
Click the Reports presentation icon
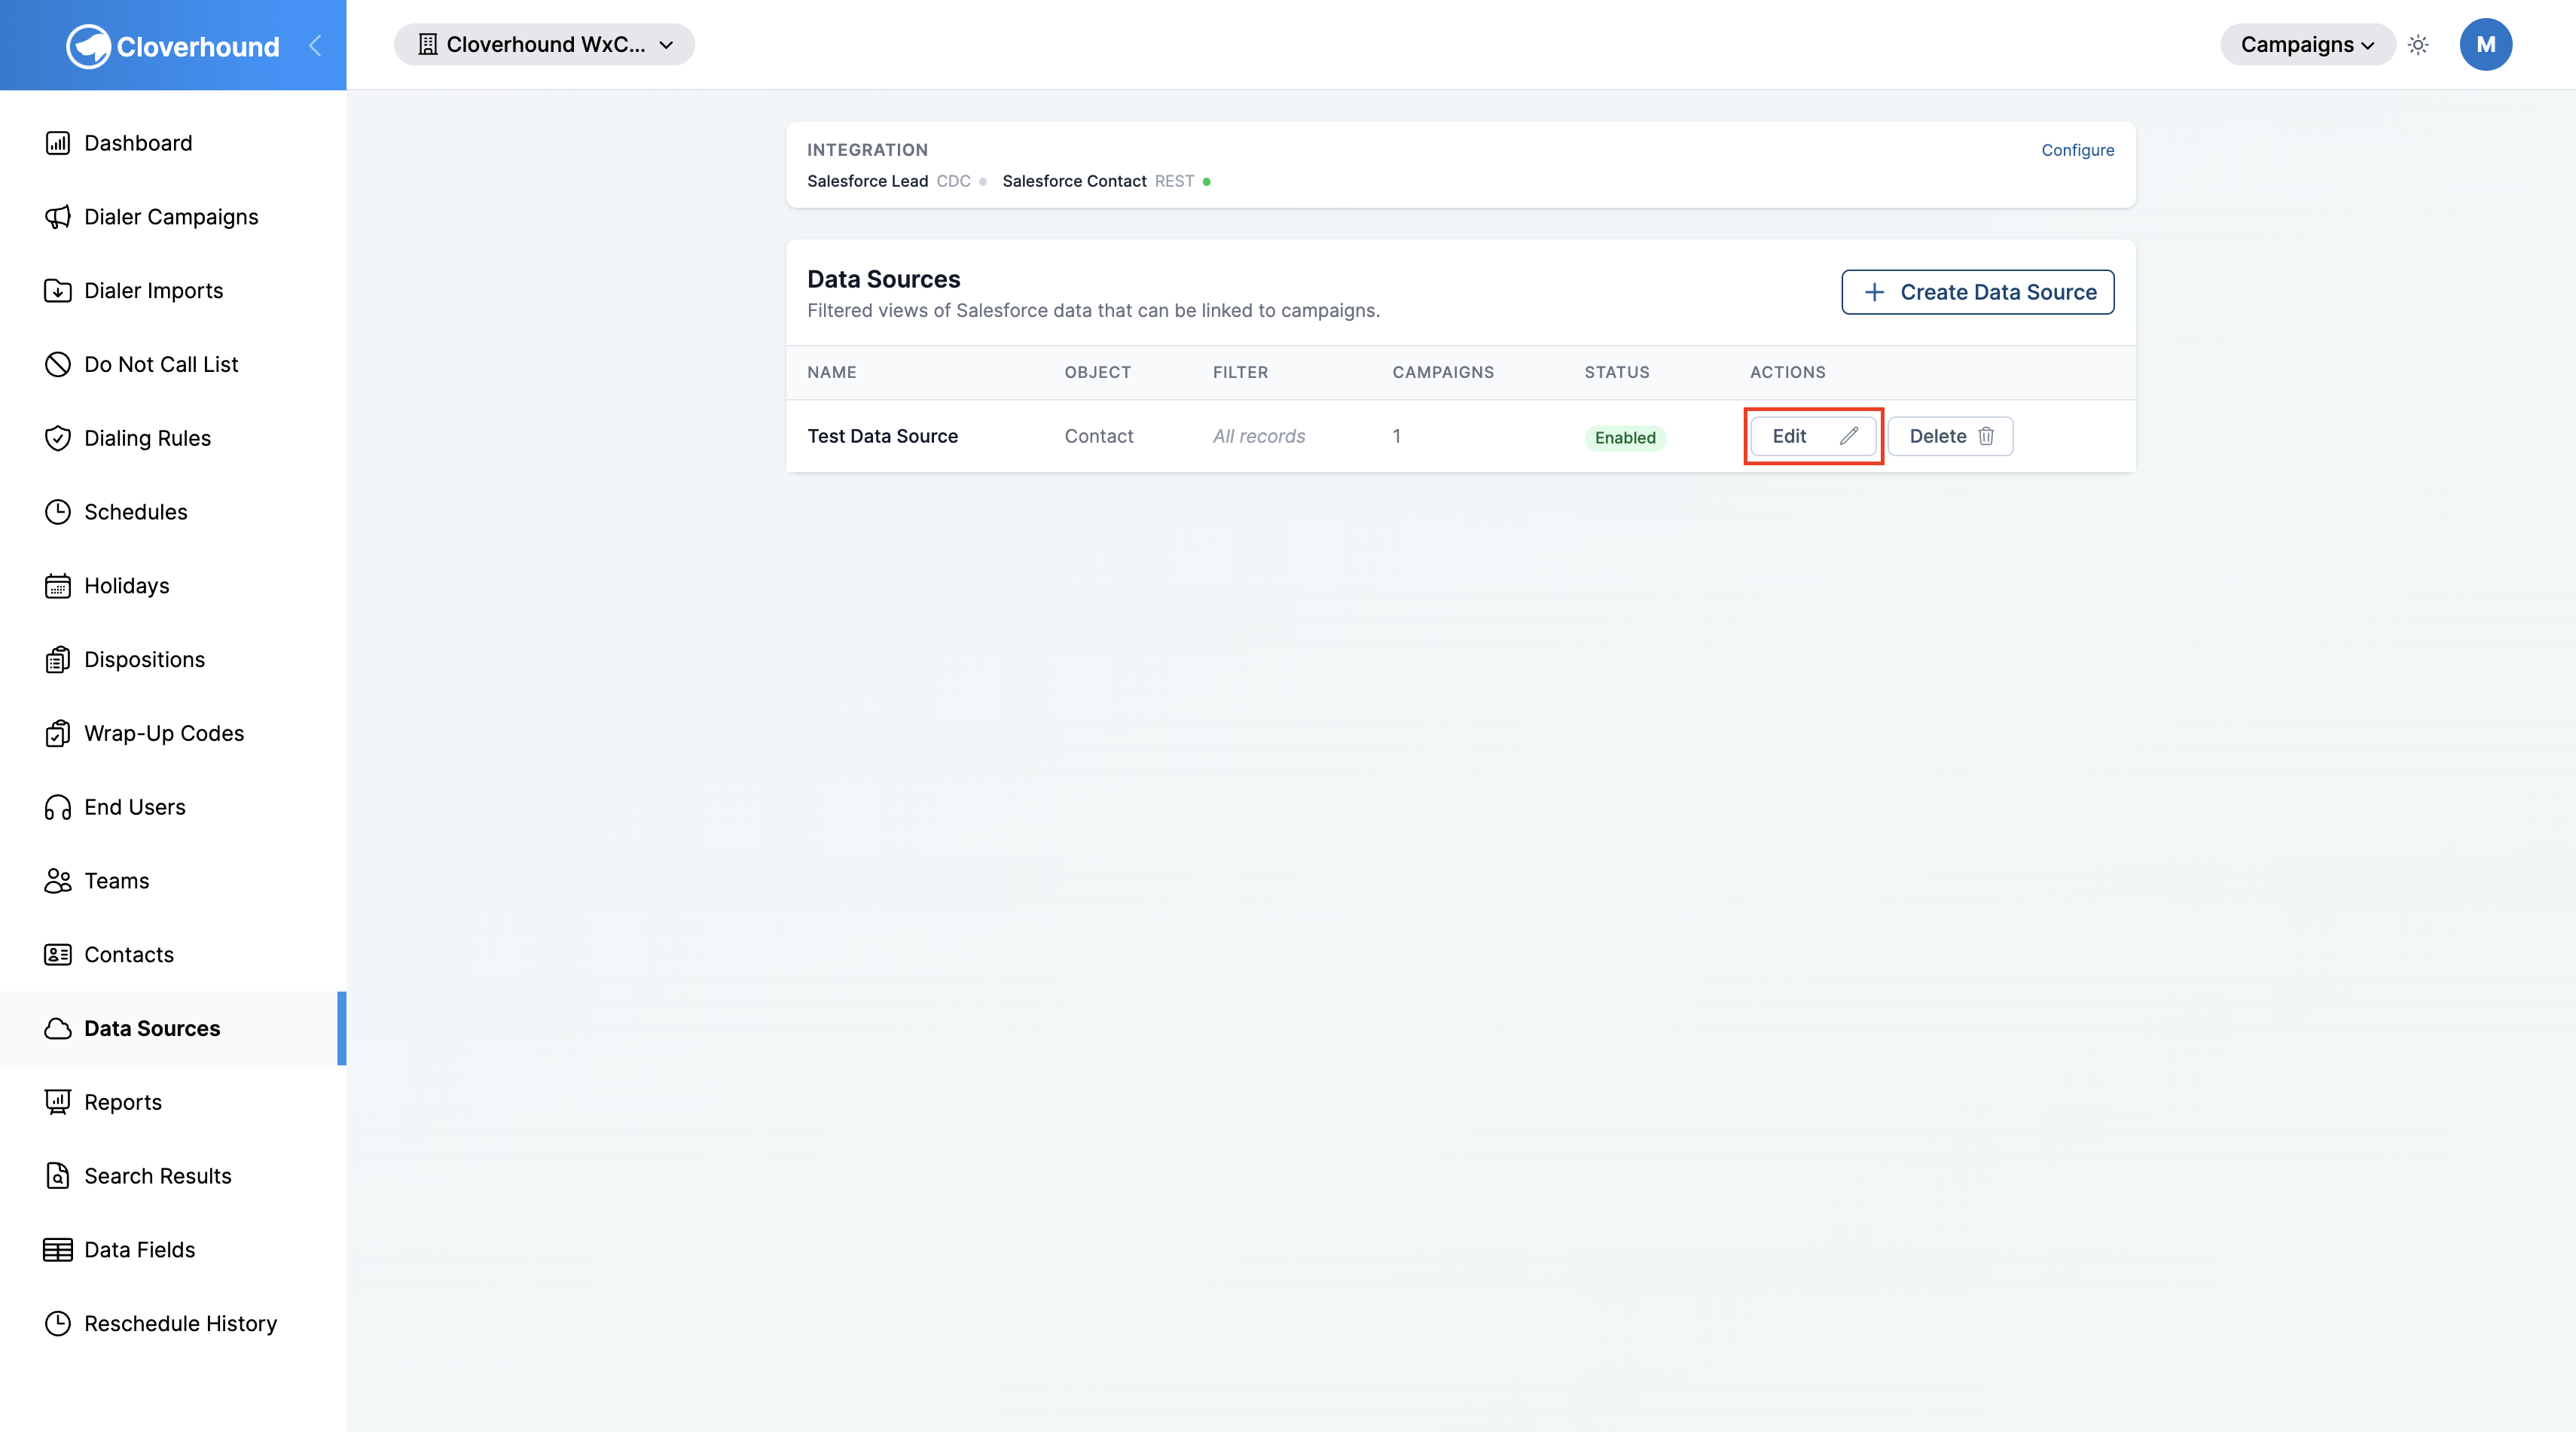[x=58, y=1102]
